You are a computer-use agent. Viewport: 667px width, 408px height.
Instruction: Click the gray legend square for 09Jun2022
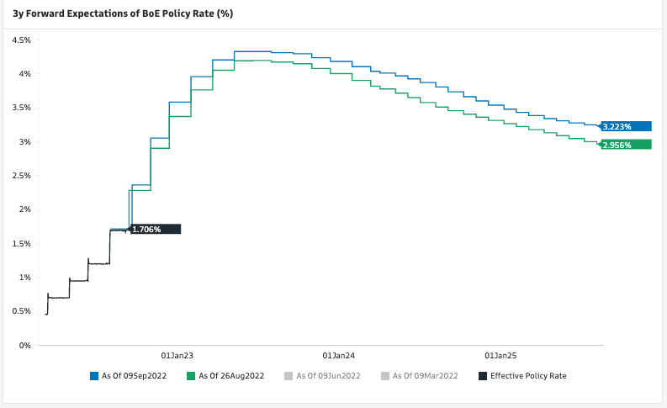click(289, 375)
